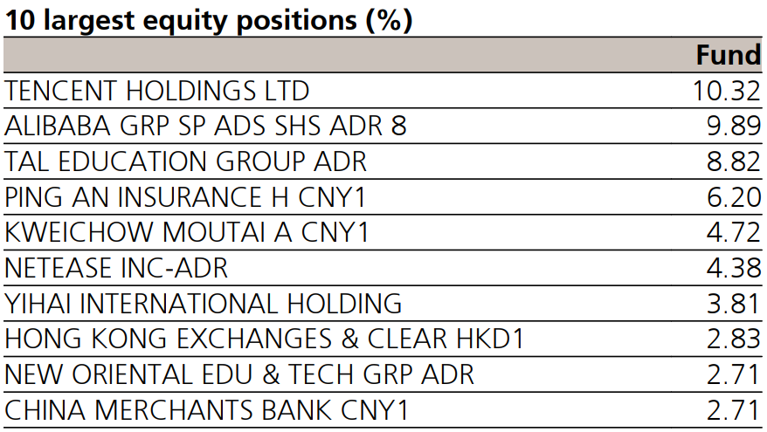Click the KWEICHOW MOUTAI A CNY1 row

[187, 233]
